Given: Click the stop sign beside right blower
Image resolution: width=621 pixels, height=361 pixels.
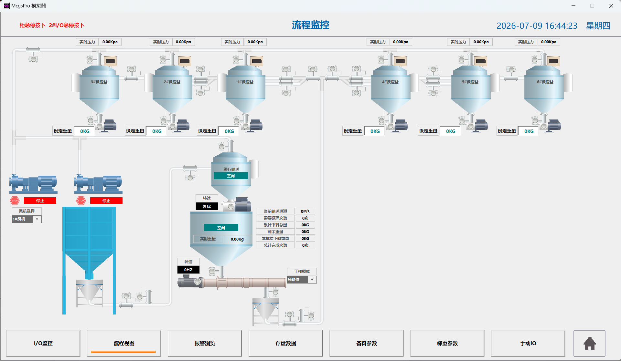Looking at the screenshot, I should tap(81, 201).
